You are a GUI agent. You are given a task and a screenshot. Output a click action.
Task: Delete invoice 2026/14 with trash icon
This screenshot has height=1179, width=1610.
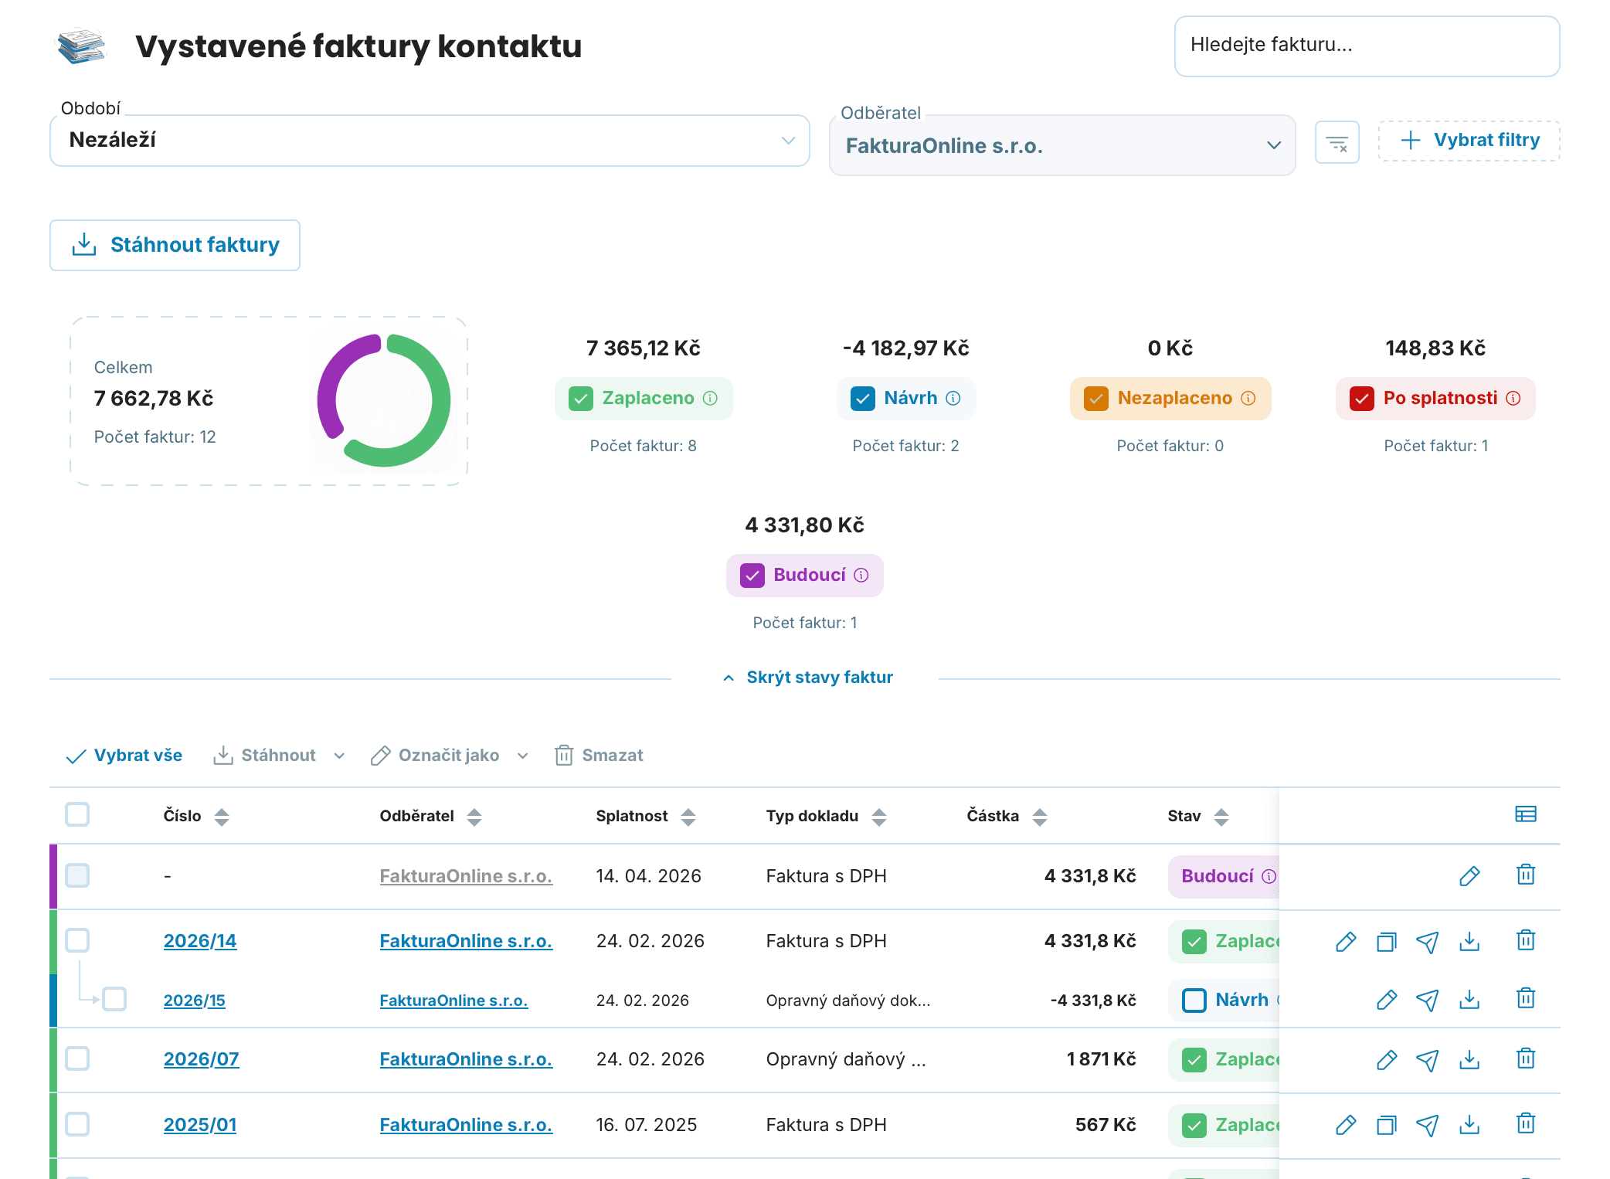tap(1525, 941)
